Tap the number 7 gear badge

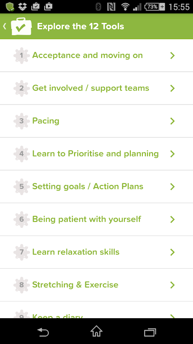tap(21, 252)
